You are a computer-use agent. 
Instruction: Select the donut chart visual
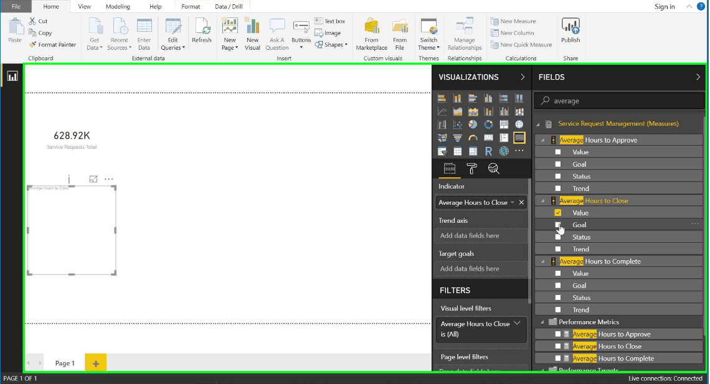pyautogui.click(x=488, y=124)
